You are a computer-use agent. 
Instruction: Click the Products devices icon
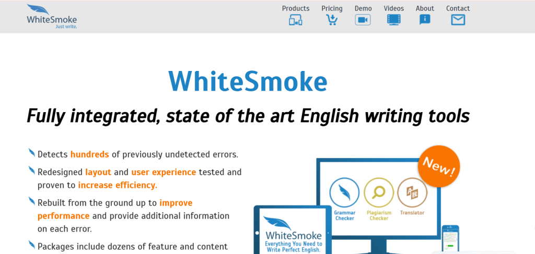[x=296, y=20]
